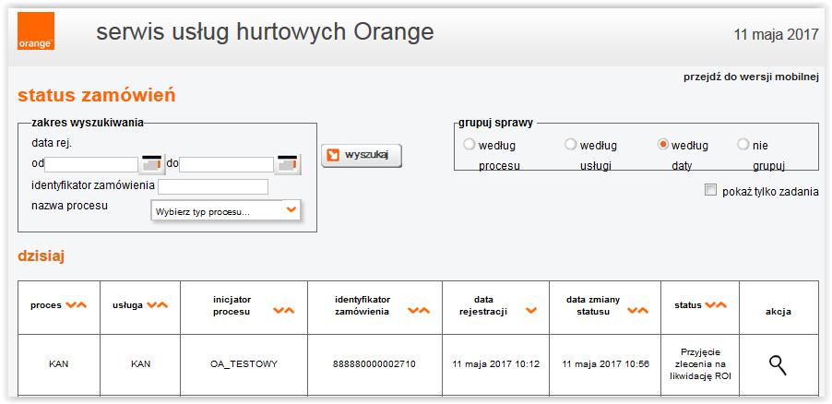Screen dimensions: 832x404
Task: Open the calendar picker for the 'od' date
Action: 152,164
